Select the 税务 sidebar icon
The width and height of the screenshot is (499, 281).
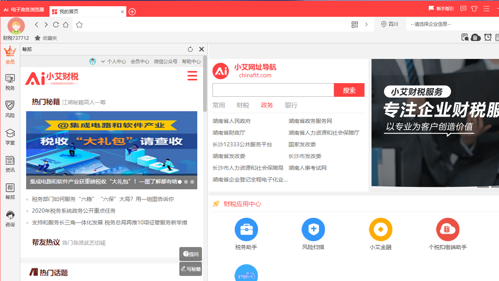pyautogui.click(x=10, y=82)
